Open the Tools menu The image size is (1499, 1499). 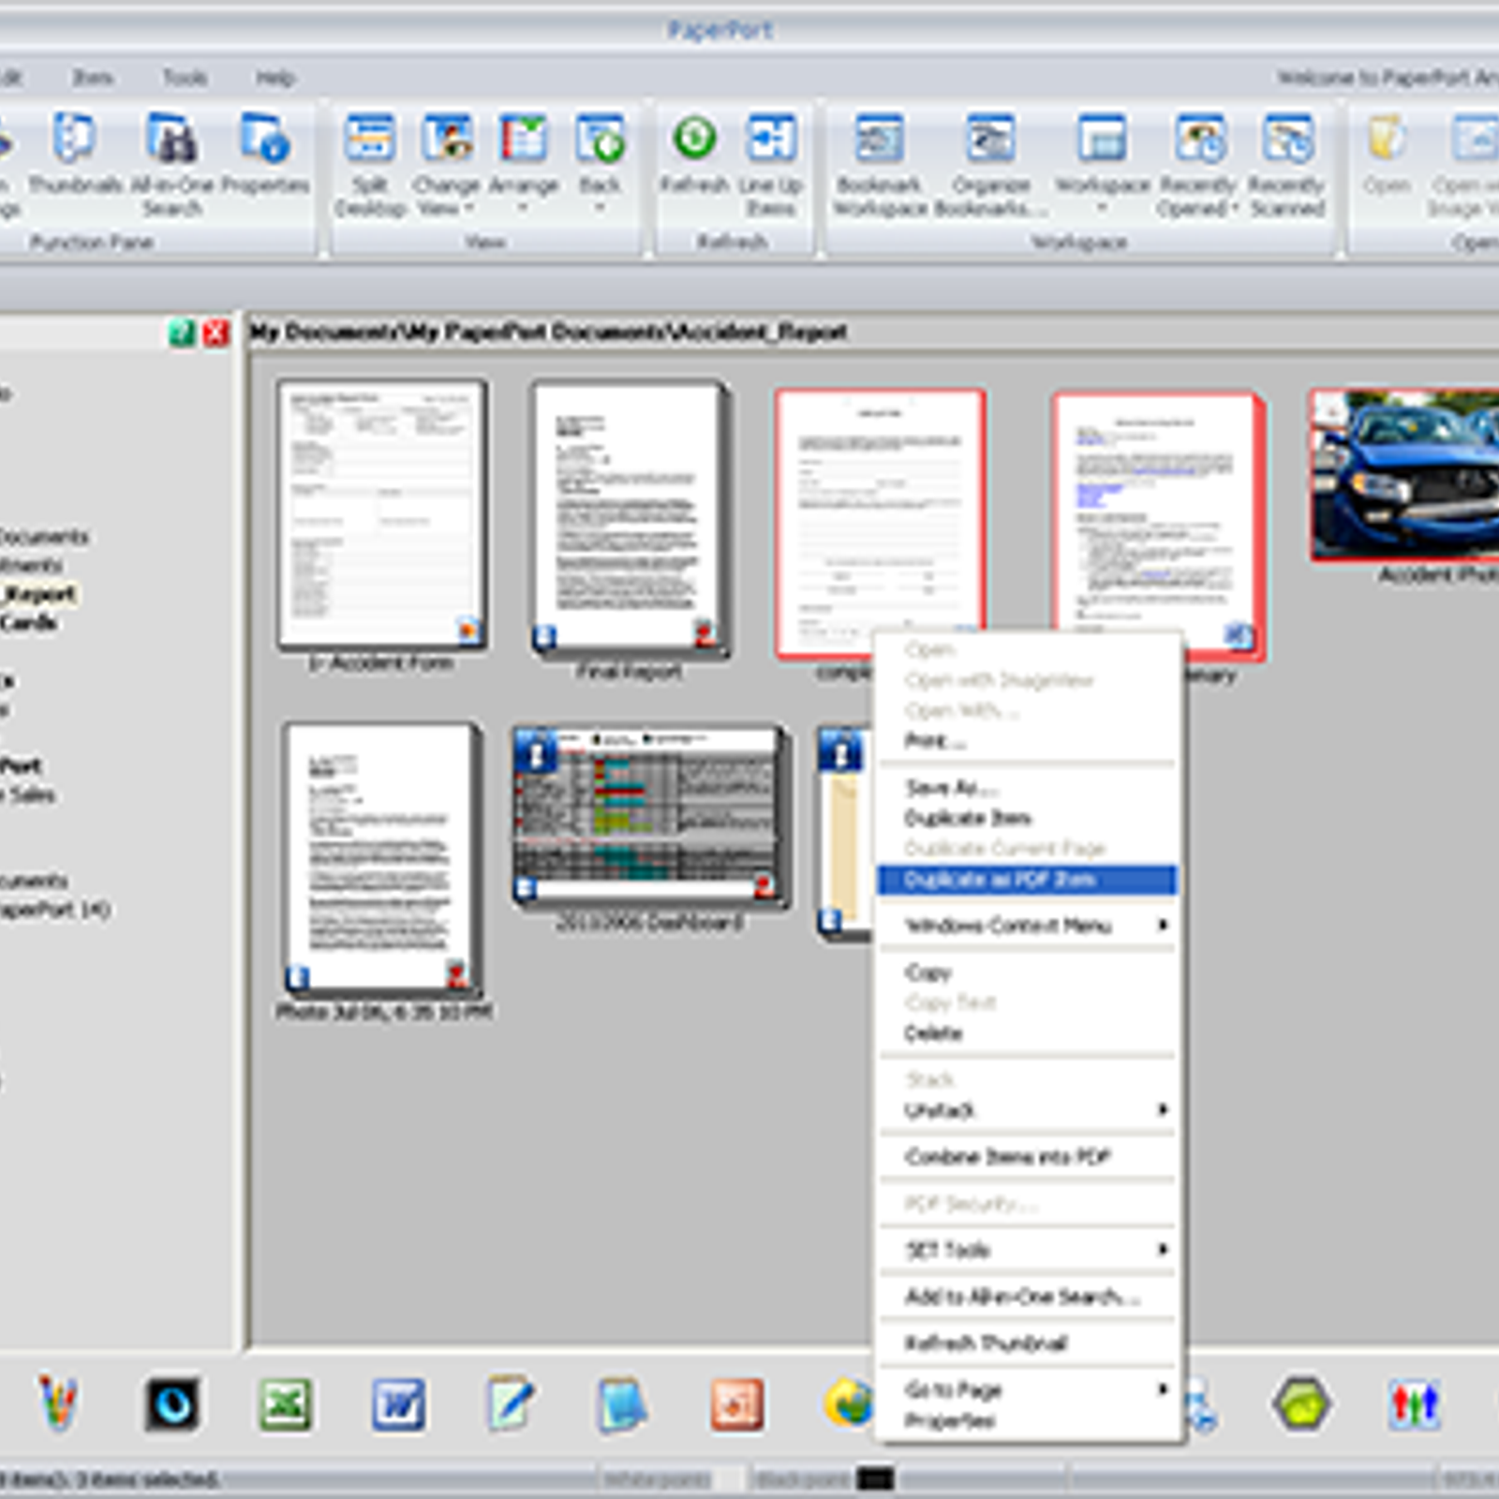(184, 77)
